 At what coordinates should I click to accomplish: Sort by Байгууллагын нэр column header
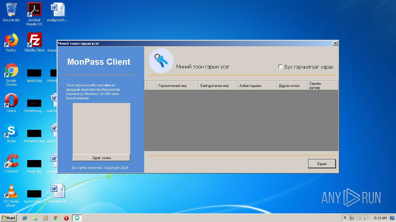click(x=218, y=86)
